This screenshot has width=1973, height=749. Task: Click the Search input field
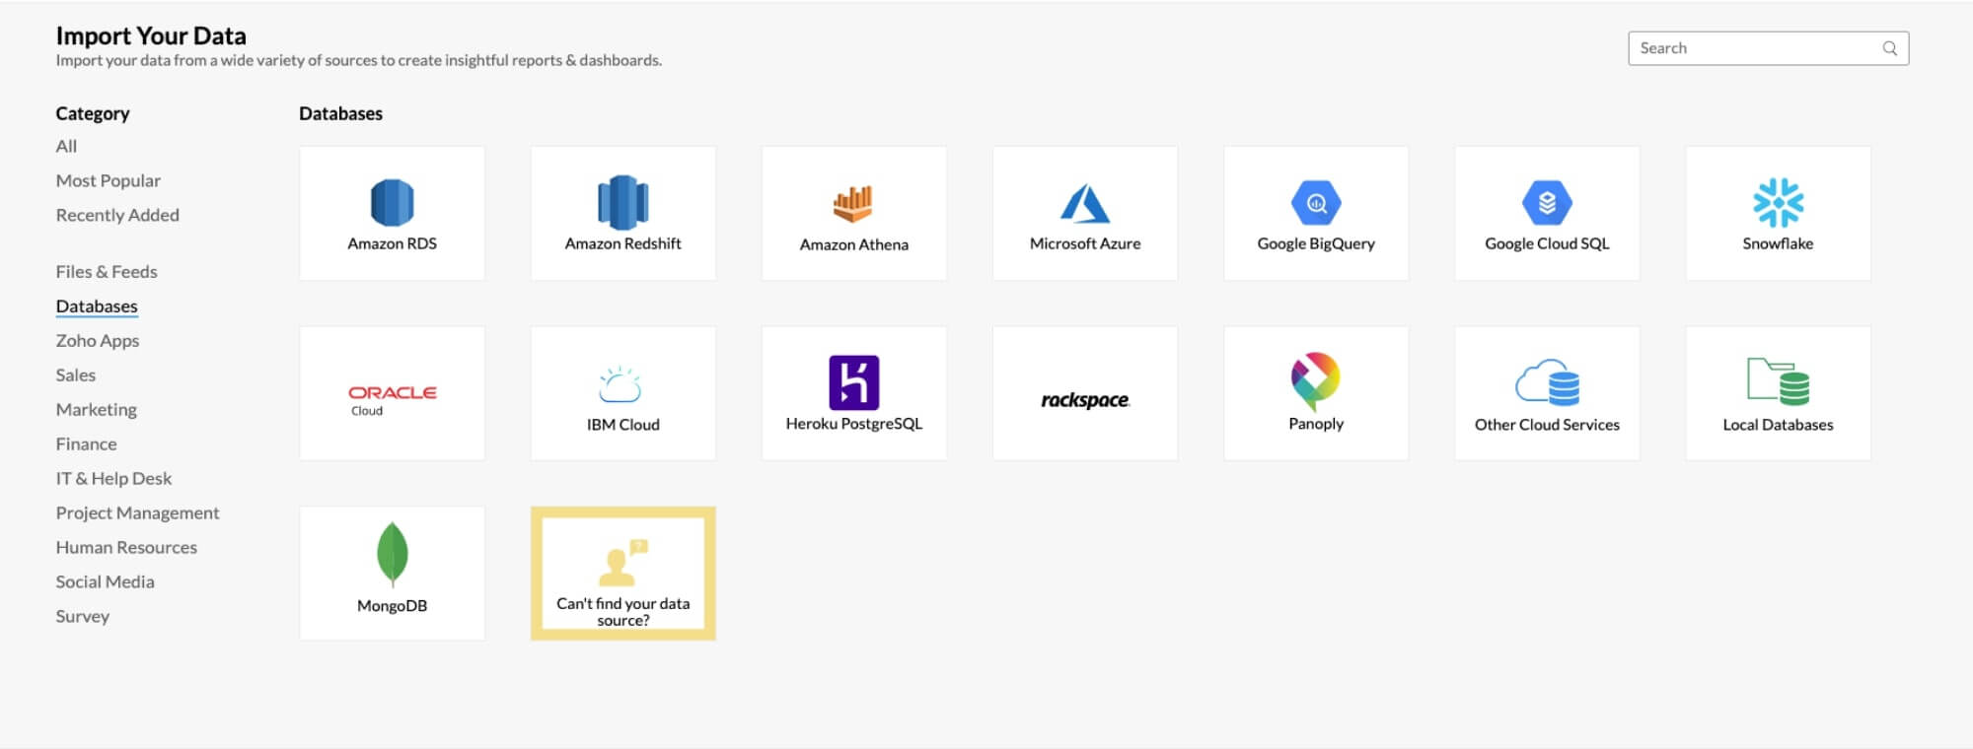(1756, 48)
